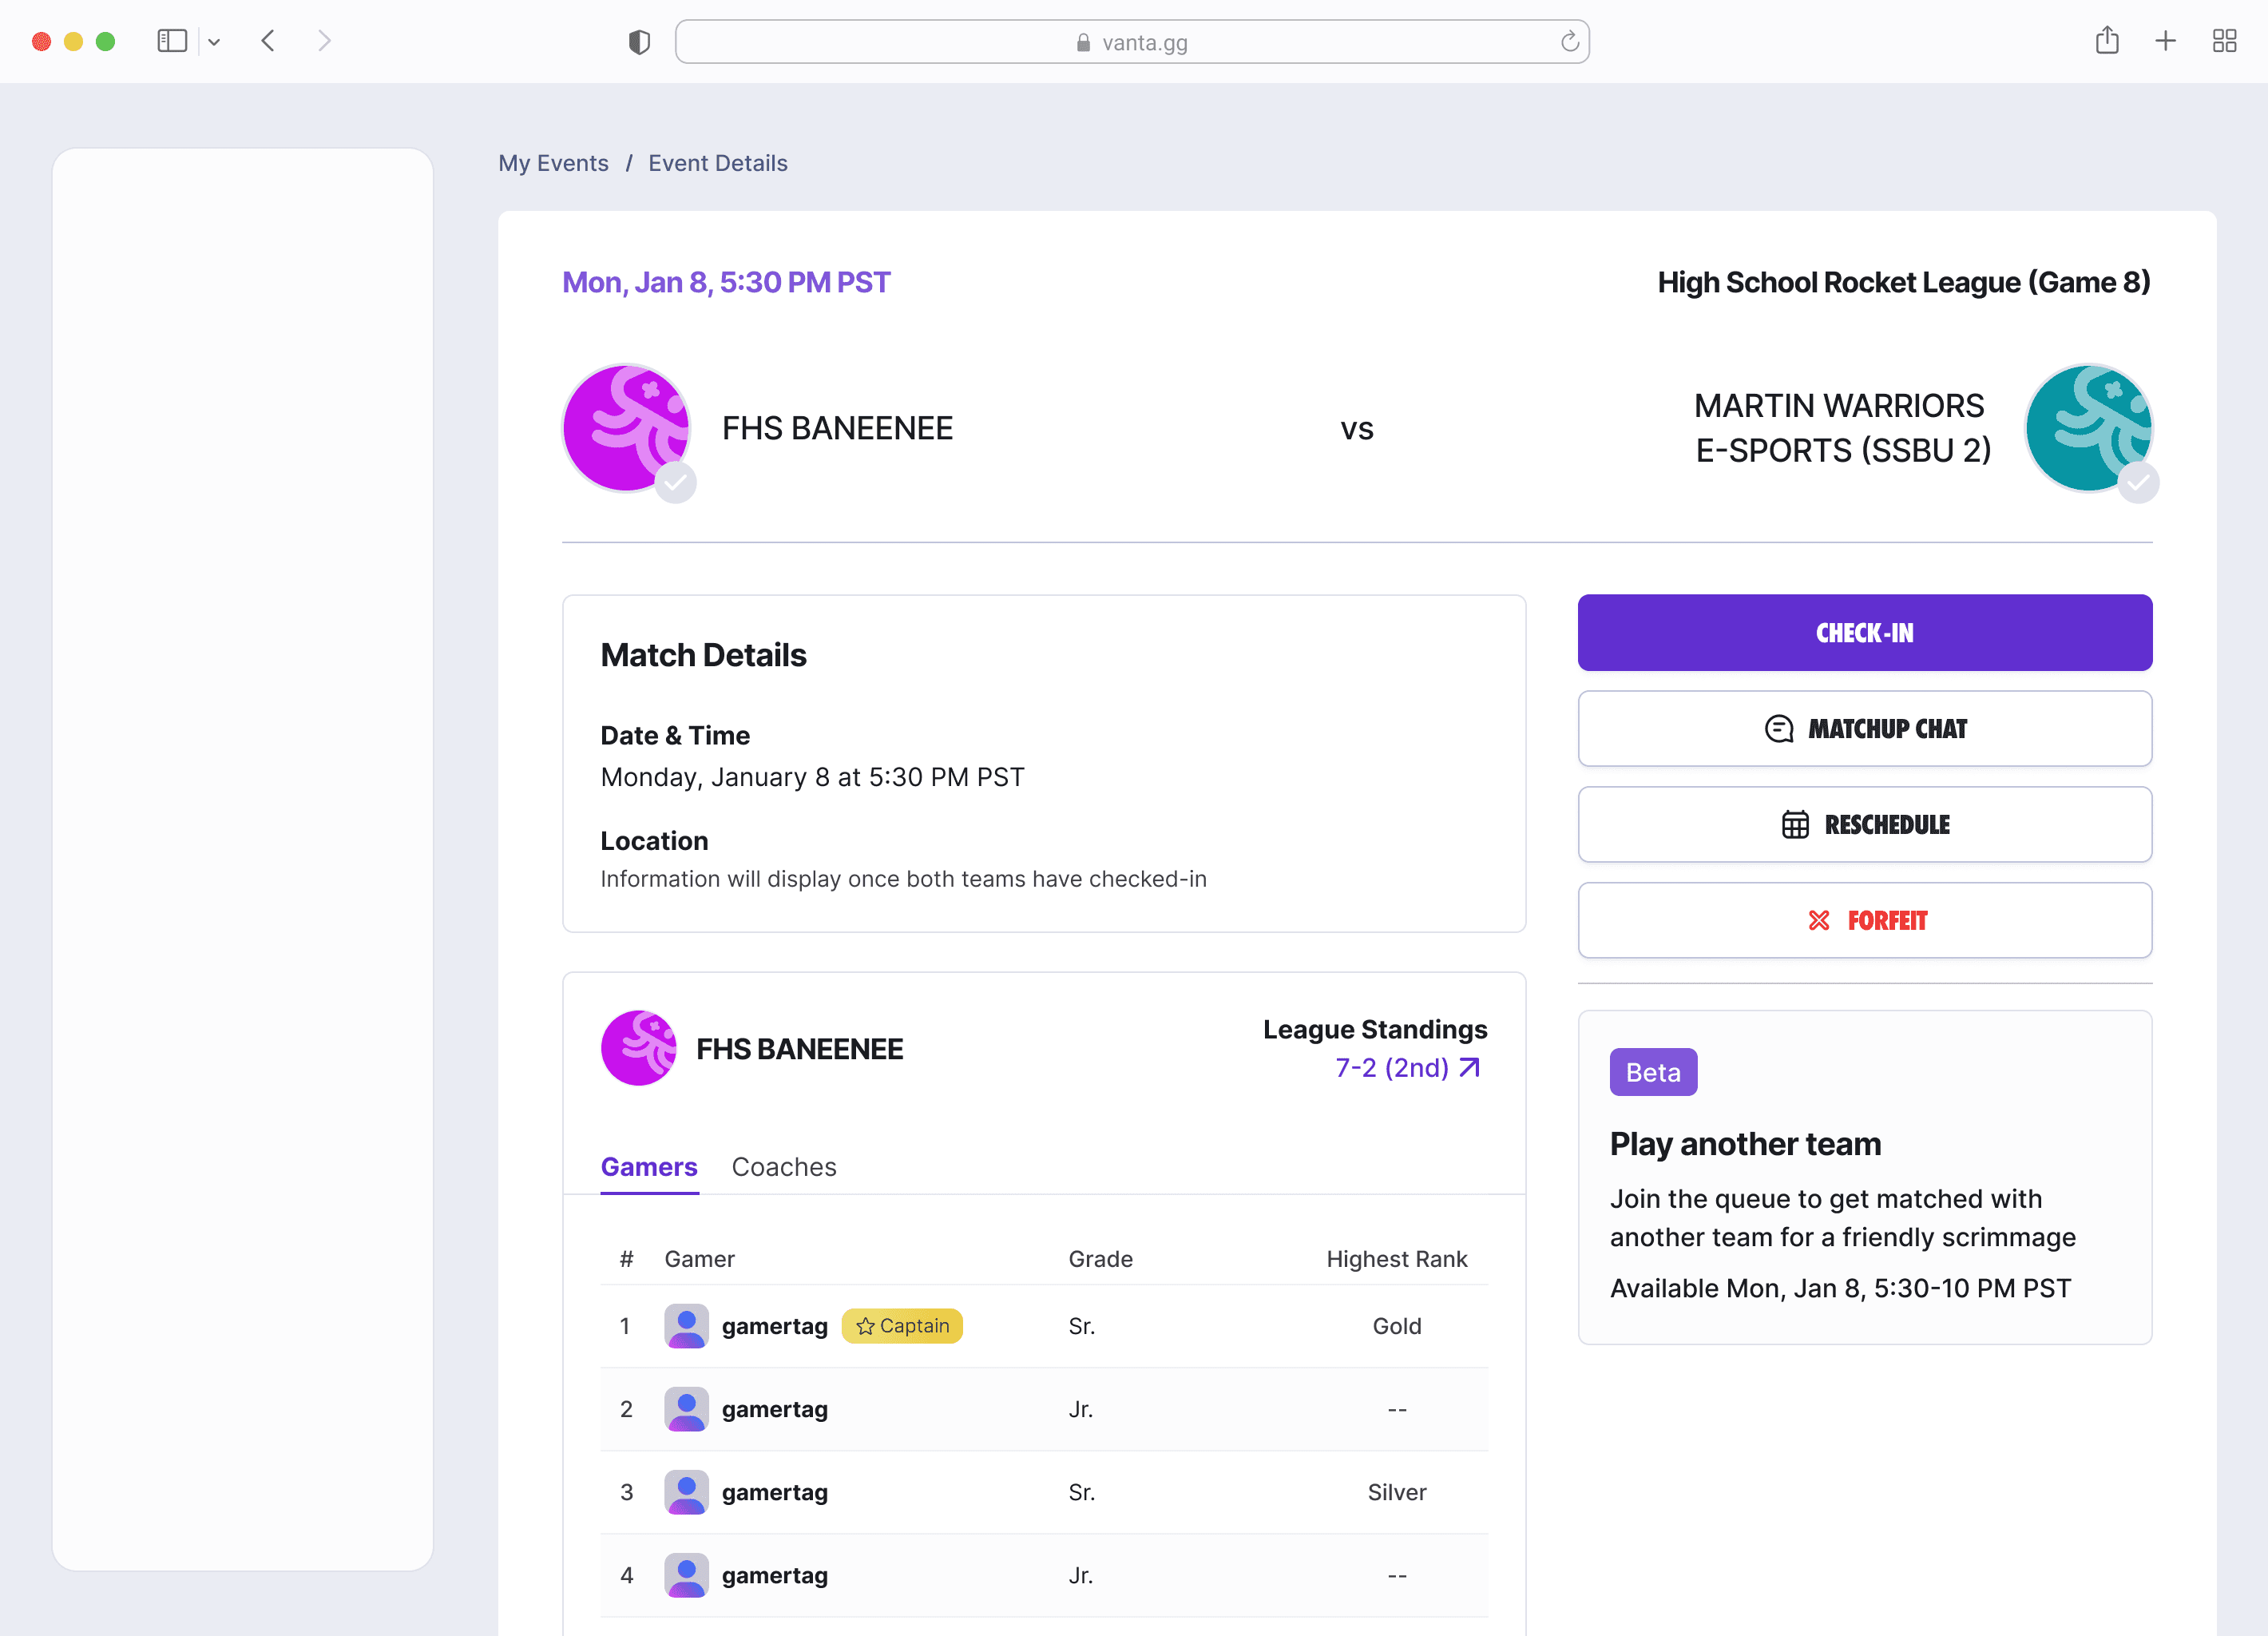The width and height of the screenshot is (2268, 1636).
Task: Navigate to My Events breadcrumb
Action: point(553,163)
